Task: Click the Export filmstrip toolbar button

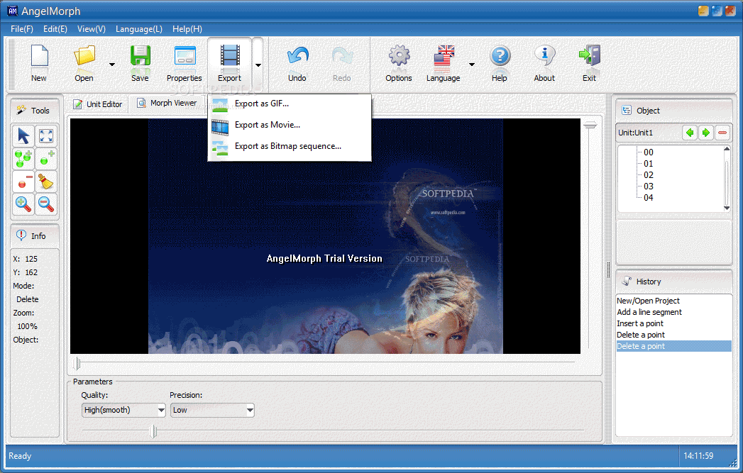Action: 230,63
